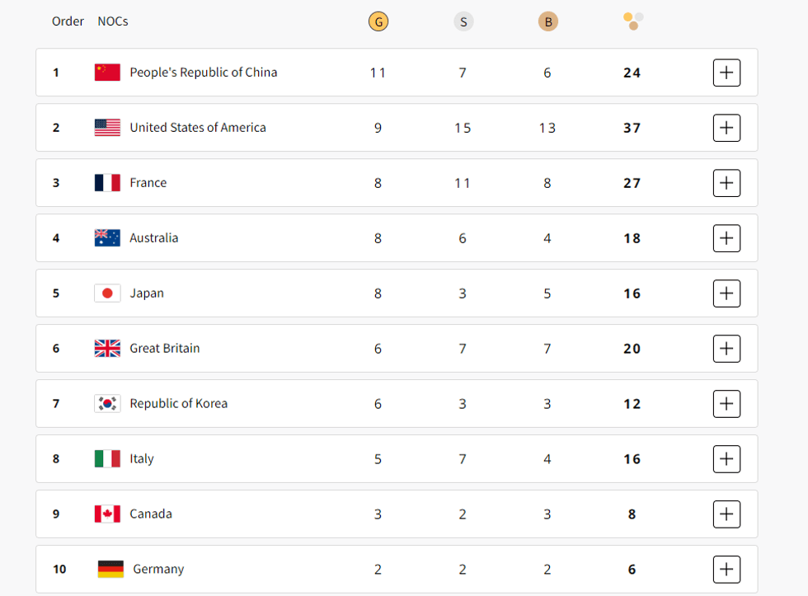
Task: Click the Order column header
Action: click(x=68, y=21)
